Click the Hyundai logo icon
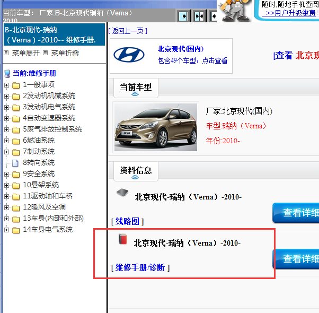Screen dimensions: 319x313 coord(129,55)
